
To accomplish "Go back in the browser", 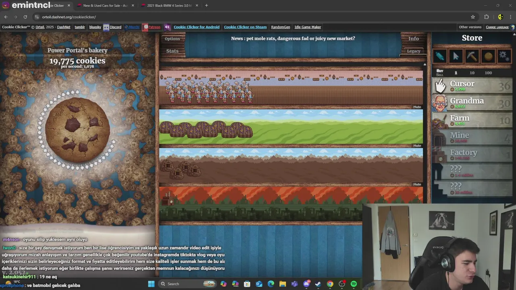I will pyautogui.click(x=6, y=17).
